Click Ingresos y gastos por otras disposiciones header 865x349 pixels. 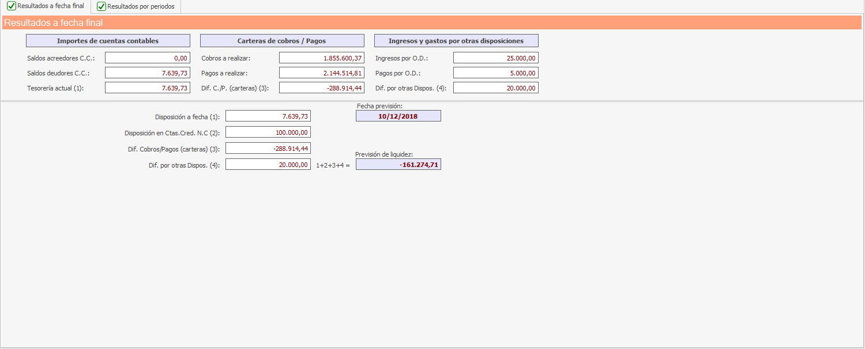tap(456, 41)
